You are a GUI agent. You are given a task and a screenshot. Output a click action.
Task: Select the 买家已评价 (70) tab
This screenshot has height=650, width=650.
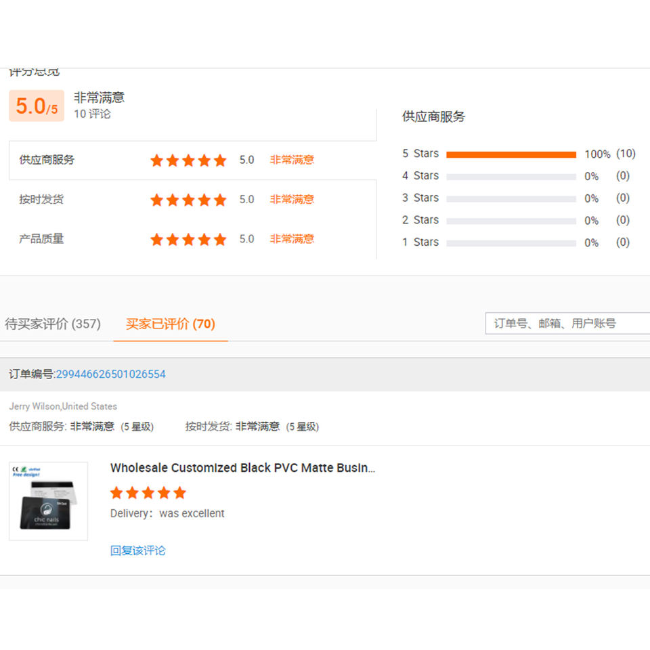171,324
